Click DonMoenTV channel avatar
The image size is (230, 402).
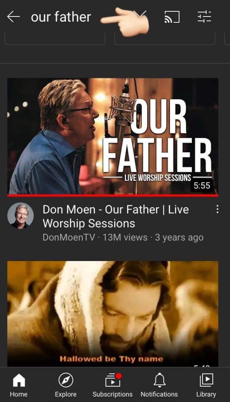pyautogui.click(x=20, y=216)
